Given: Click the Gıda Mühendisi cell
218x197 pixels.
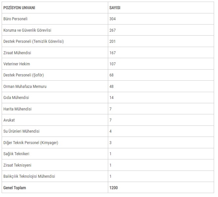Looking at the screenshot, I should coord(16,98).
